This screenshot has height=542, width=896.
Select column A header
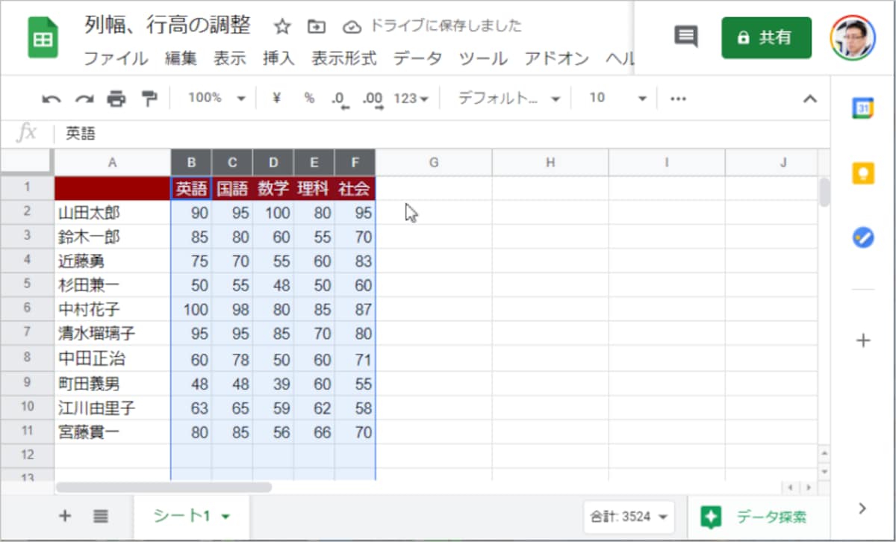click(x=113, y=163)
